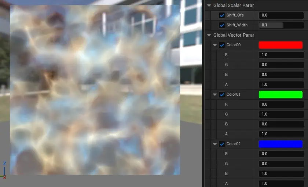Collapse the Global Vector Parameter section
The width and height of the screenshot is (308, 187).
click(x=209, y=35)
